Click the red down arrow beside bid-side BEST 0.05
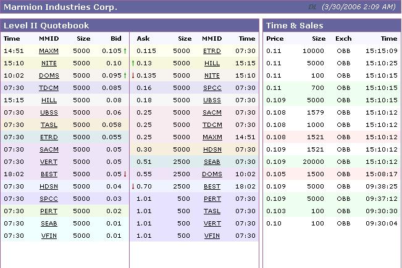 tap(125, 174)
